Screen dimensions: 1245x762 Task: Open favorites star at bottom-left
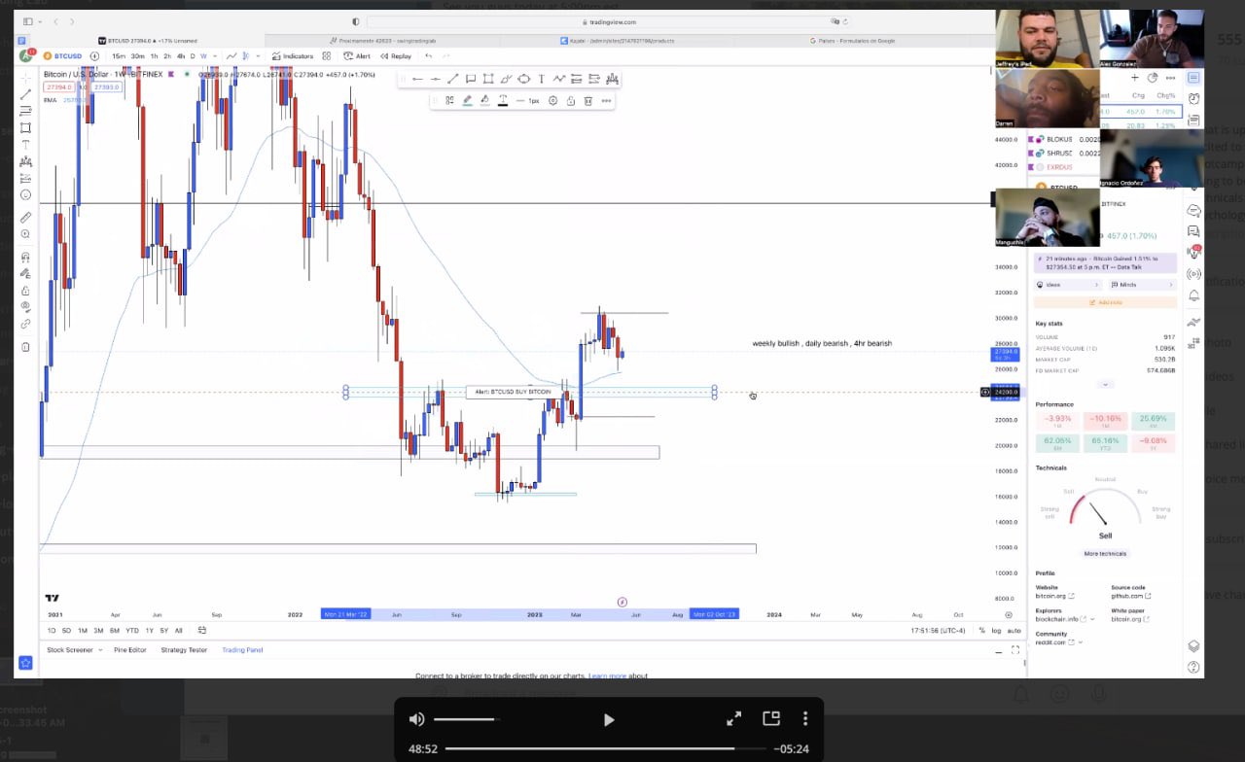pyautogui.click(x=25, y=663)
